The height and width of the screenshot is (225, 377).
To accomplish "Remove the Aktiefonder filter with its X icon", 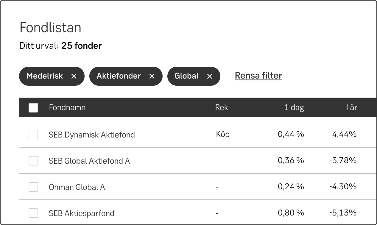I will tap(152, 76).
